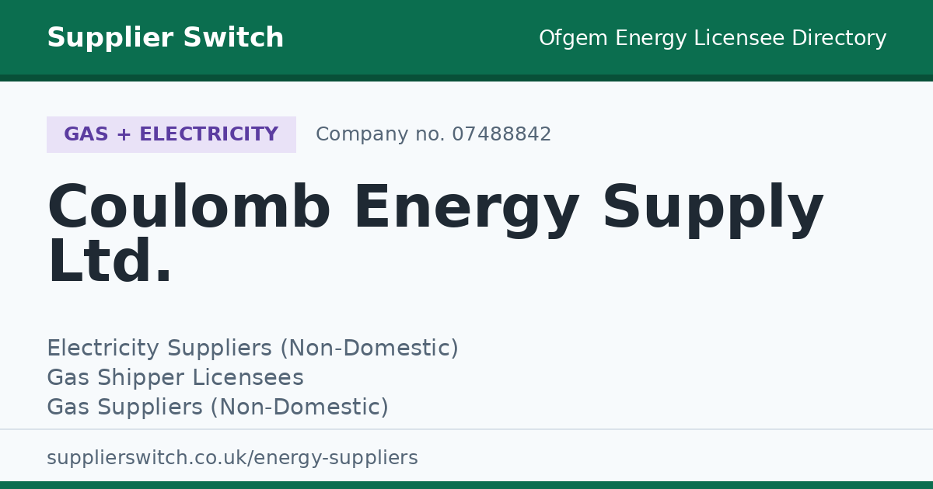Open the Ofgem Energy Licensee Directory heading
Image resolution: width=933 pixels, height=489 pixels.
[713, 38]
